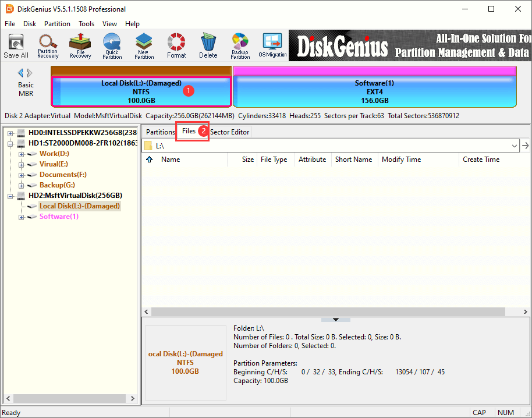Click disk tree scroll right arrow
532x418 pixels.
click(x=133, y=398)
